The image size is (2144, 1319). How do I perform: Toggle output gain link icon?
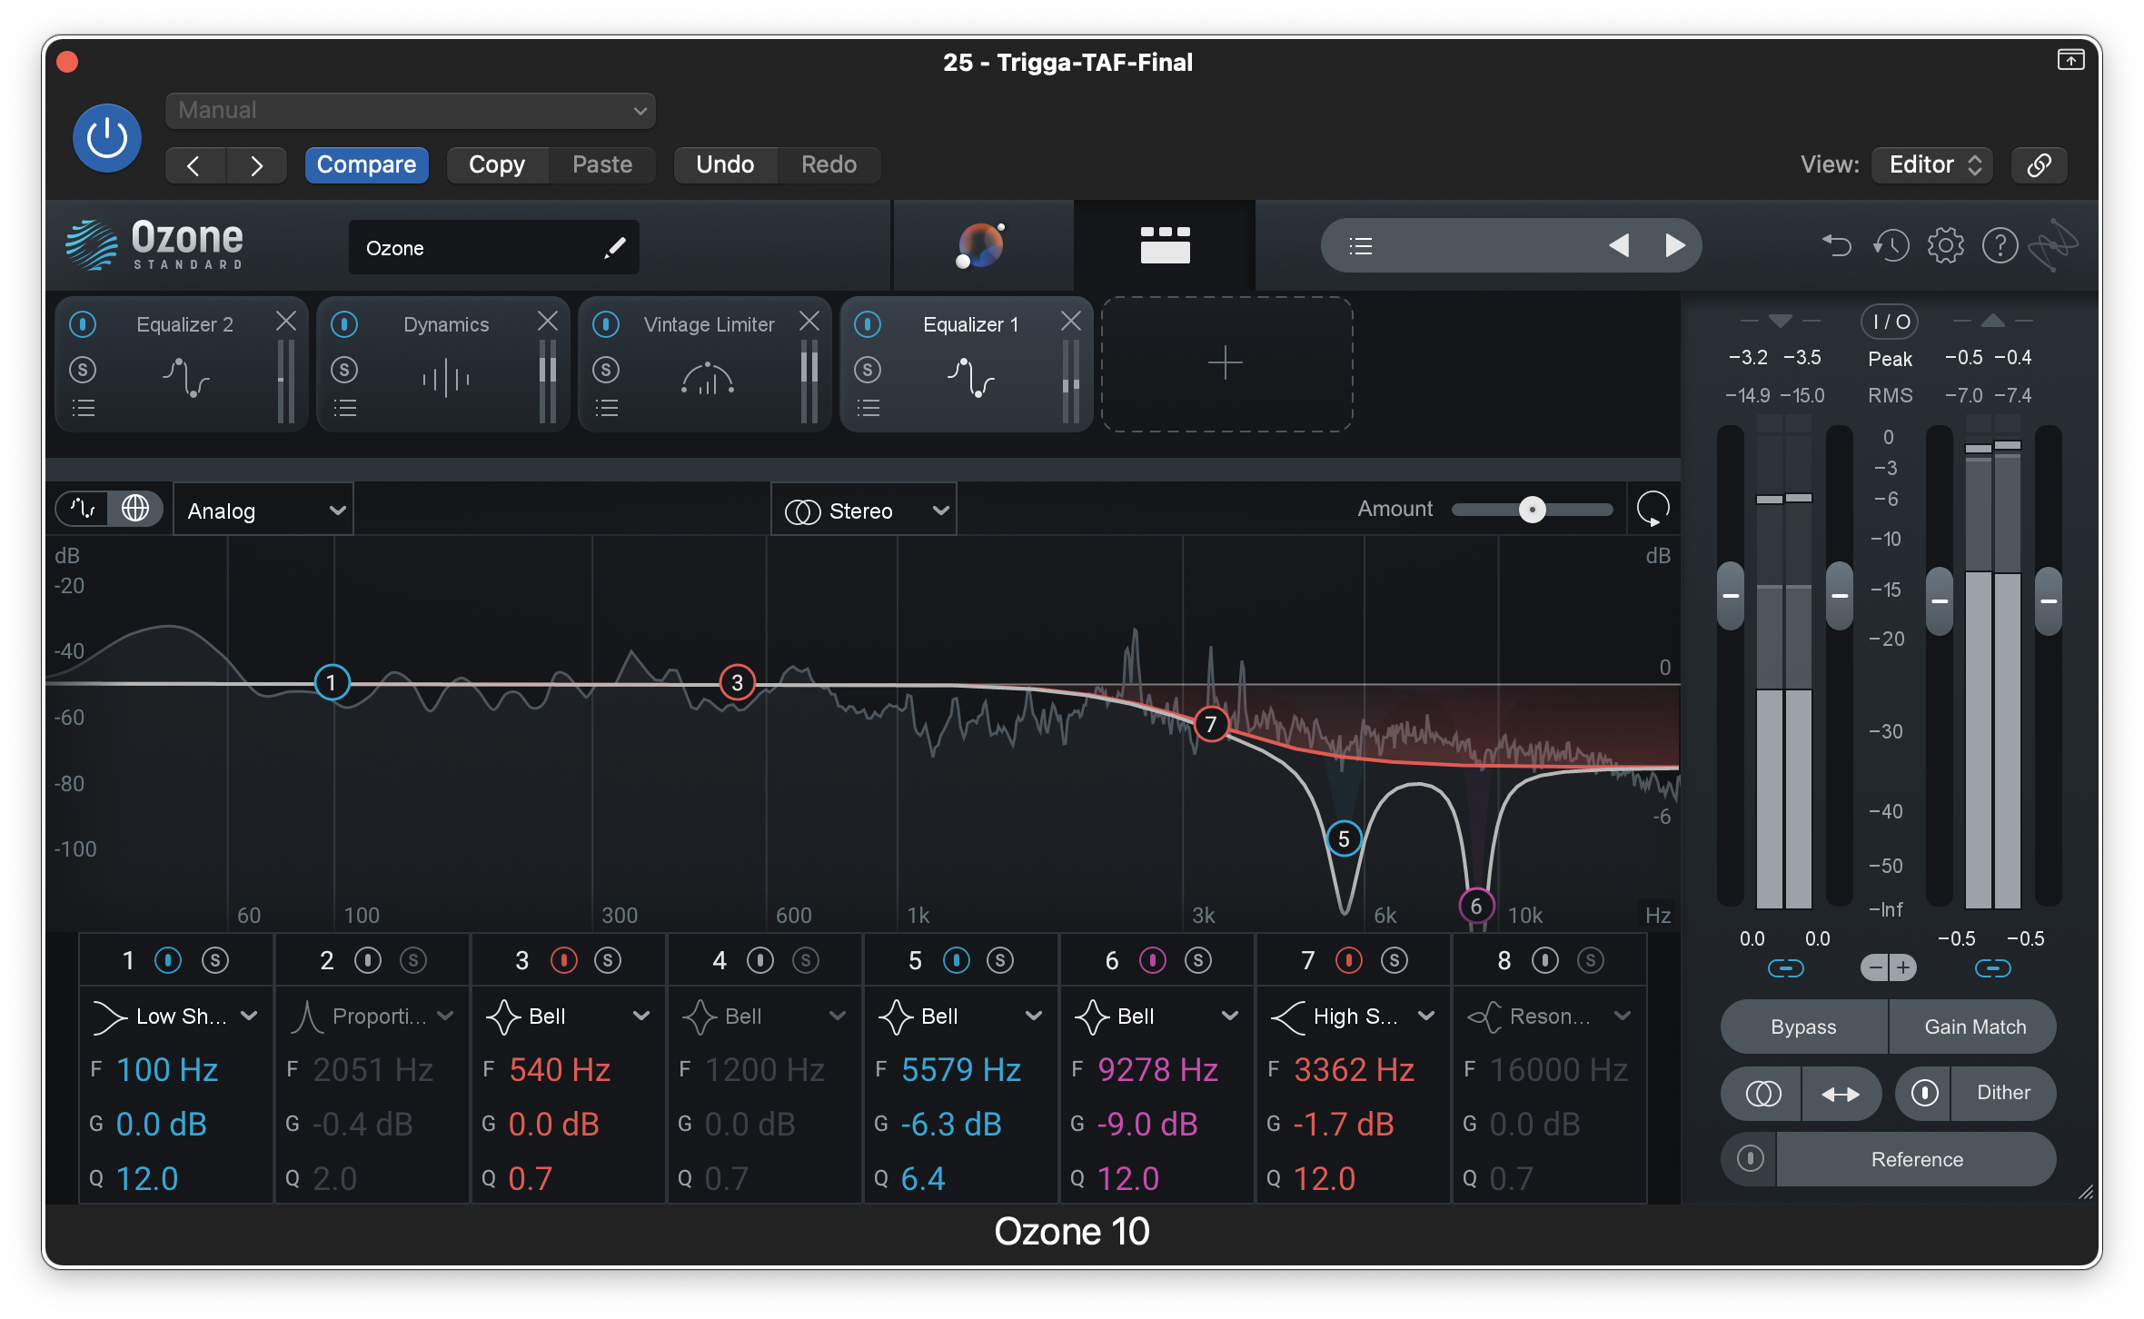pyautogui.click(x=1993, y=969)
